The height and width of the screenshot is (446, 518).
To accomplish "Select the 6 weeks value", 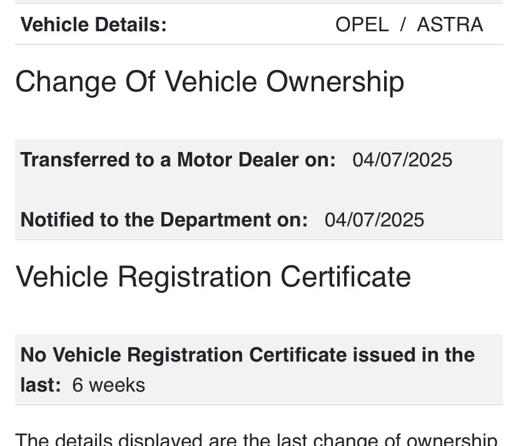I will [x=109, y=385].
